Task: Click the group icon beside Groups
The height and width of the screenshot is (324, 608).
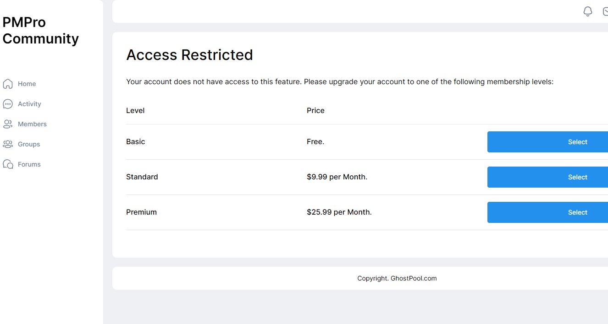Action: coord(8,144)
